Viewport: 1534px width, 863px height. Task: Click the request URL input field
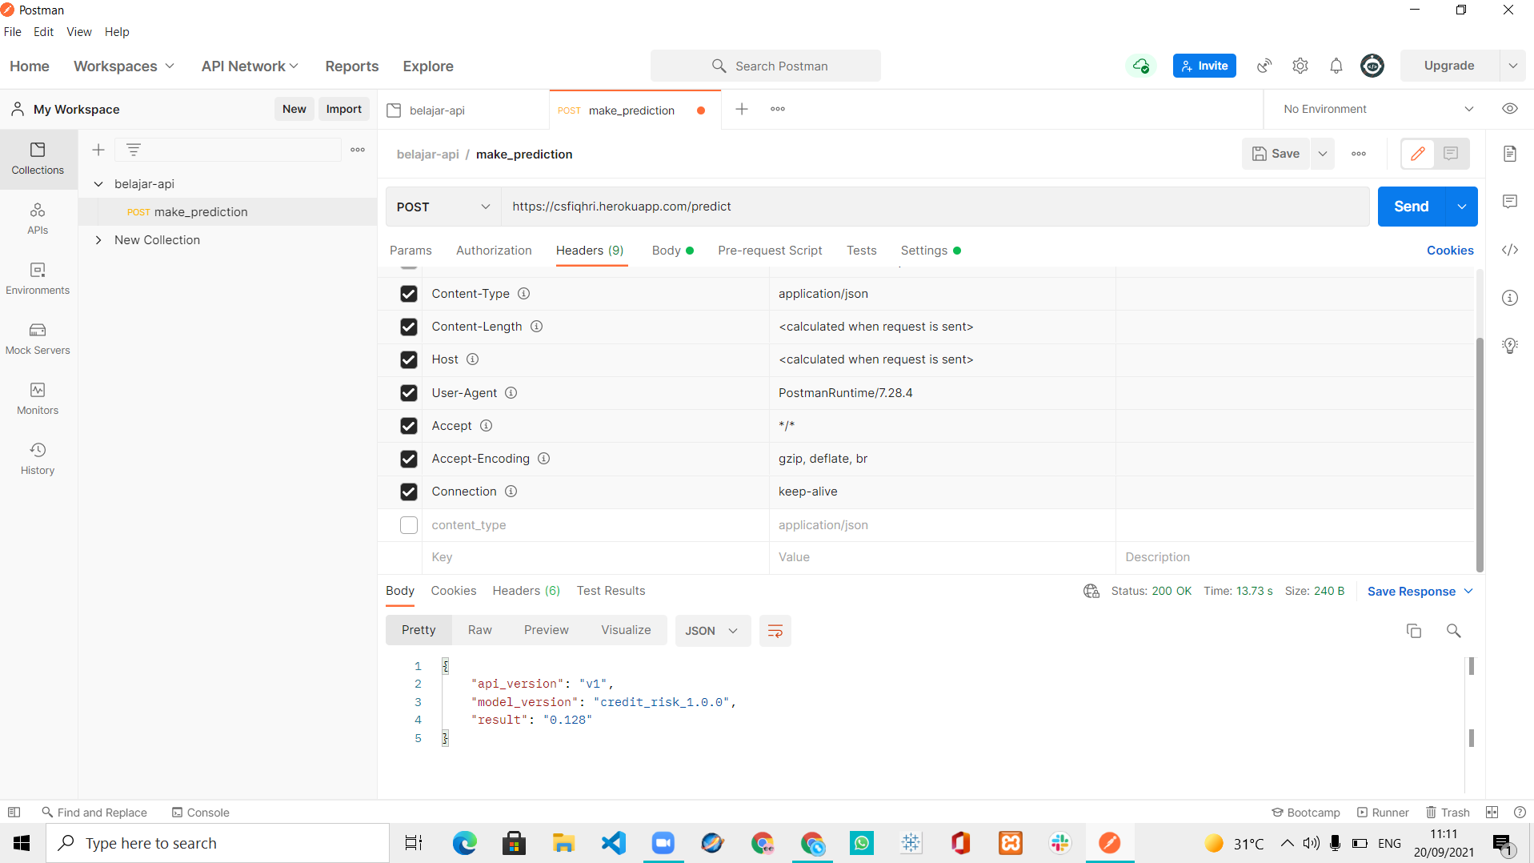935,207
